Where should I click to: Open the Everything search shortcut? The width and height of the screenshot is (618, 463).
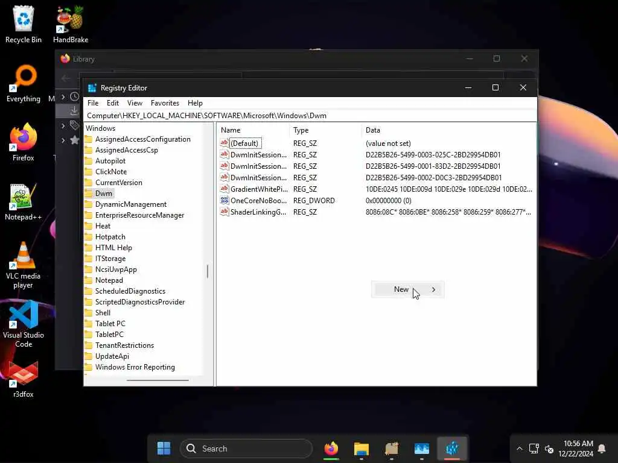(x=24, y=83)
